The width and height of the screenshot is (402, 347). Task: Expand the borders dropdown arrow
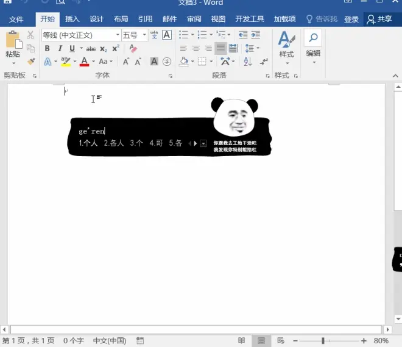click(211, 62)
